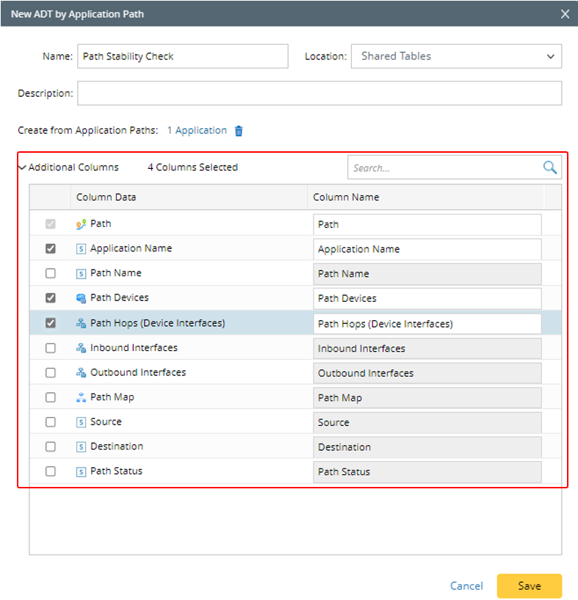This screenshot has width=578, height=600.
Task: Enable the Path Name checkbox
Action: pyautogui.click(x=51, y=273)
